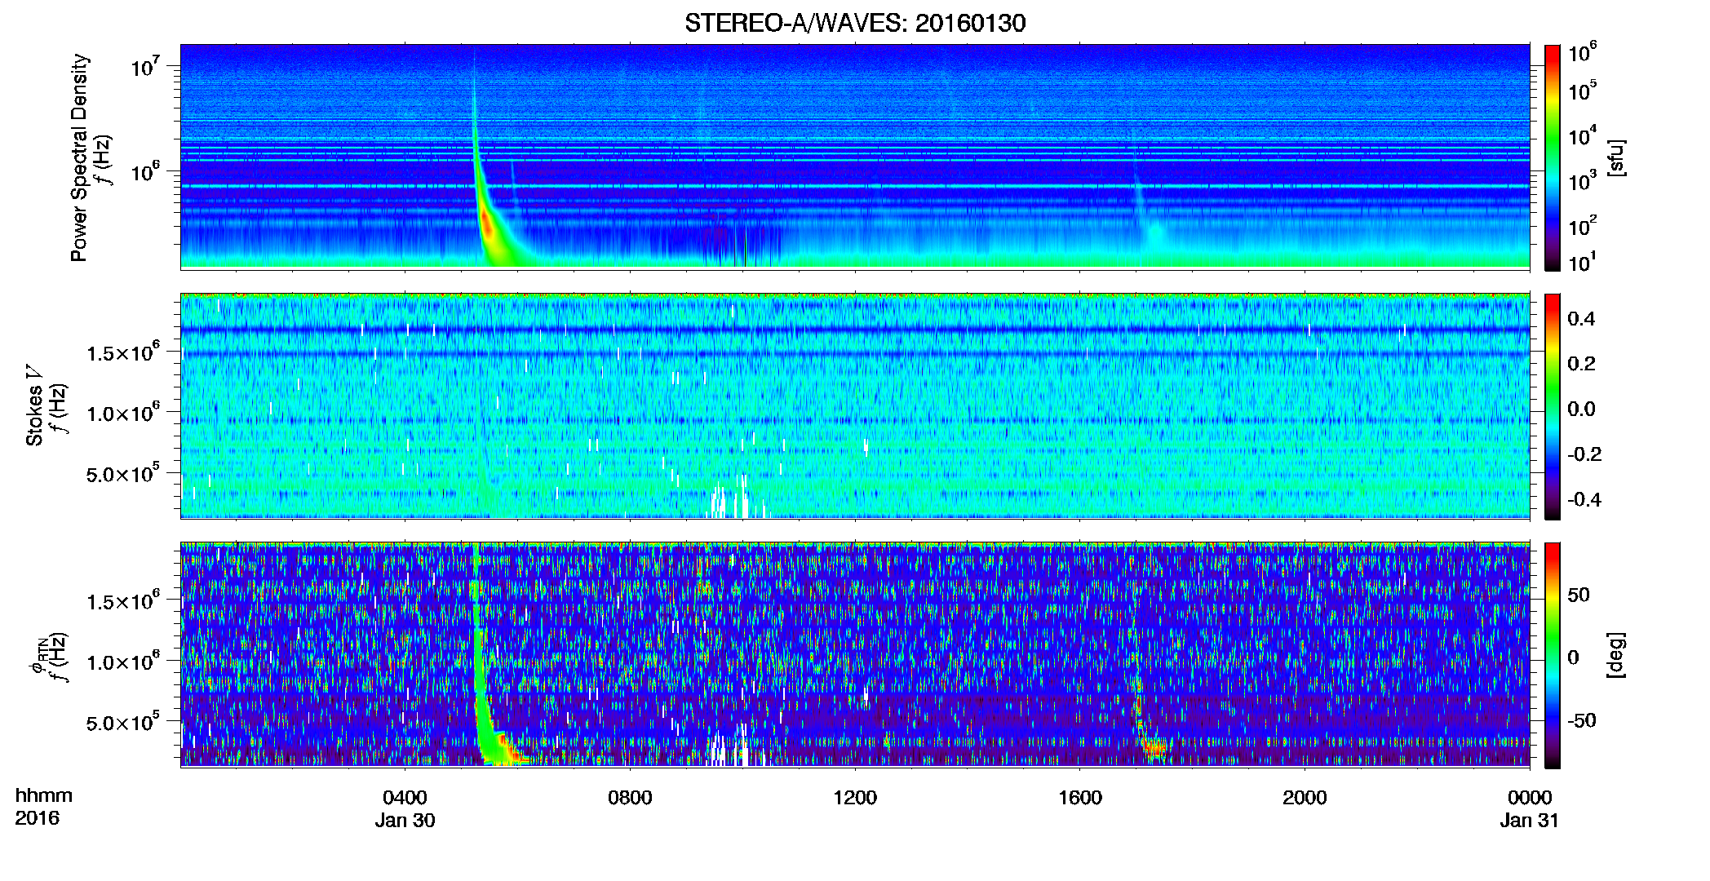
Task: Click the φRTN y-axis label of the bottom panel
Action: click(x=38, y=657)
